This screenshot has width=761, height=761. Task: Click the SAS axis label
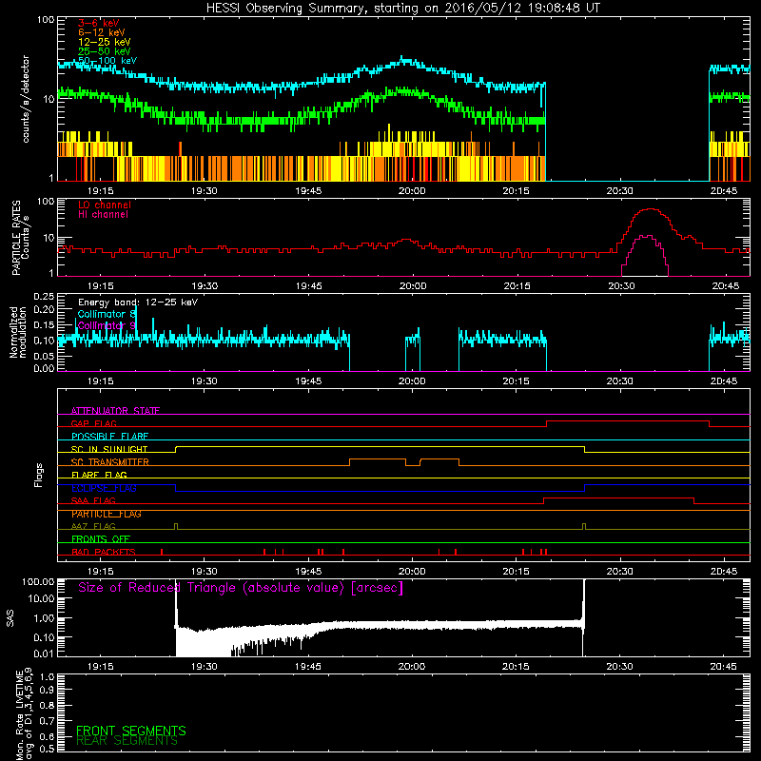(x=10, y=618)
